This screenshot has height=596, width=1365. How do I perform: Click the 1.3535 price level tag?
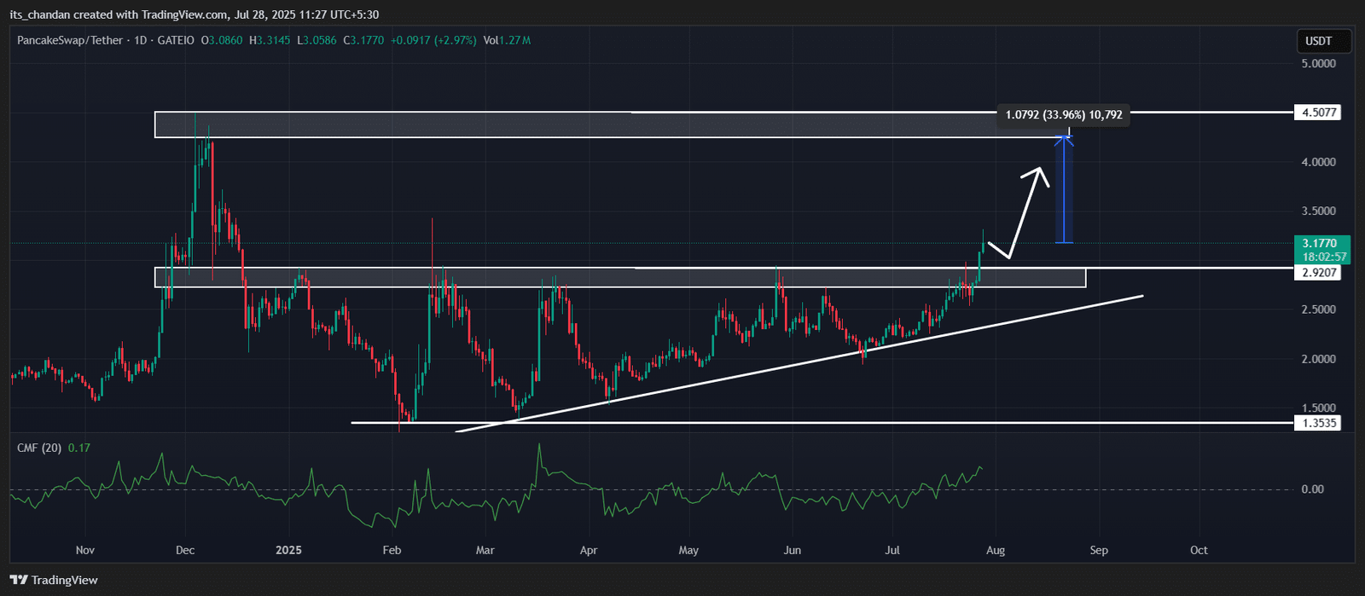coord(1316,423)
